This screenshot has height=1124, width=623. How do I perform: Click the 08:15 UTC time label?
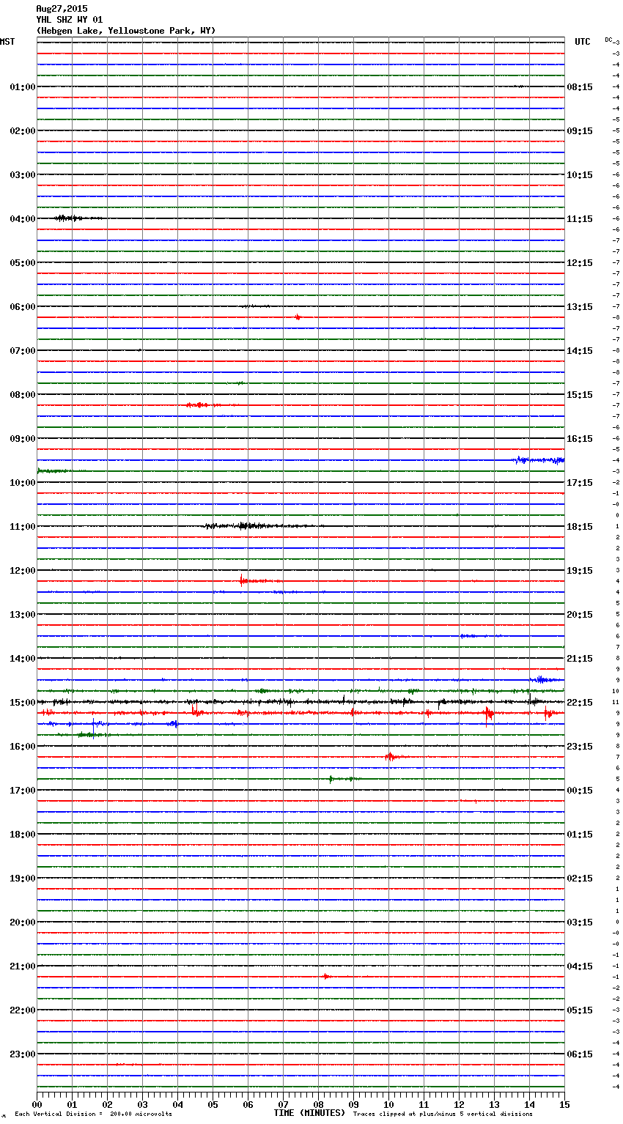[580, 87]
